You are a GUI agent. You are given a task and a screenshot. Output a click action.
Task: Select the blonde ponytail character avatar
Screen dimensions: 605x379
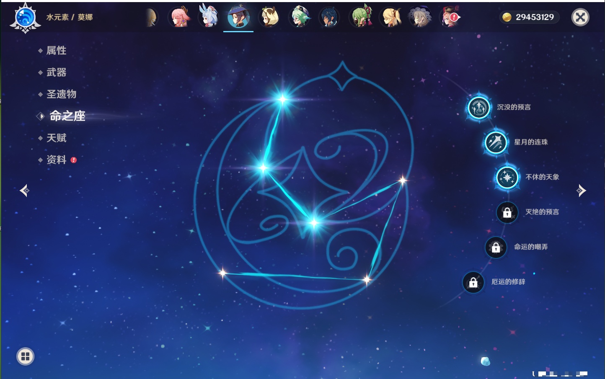click(390, 17)
